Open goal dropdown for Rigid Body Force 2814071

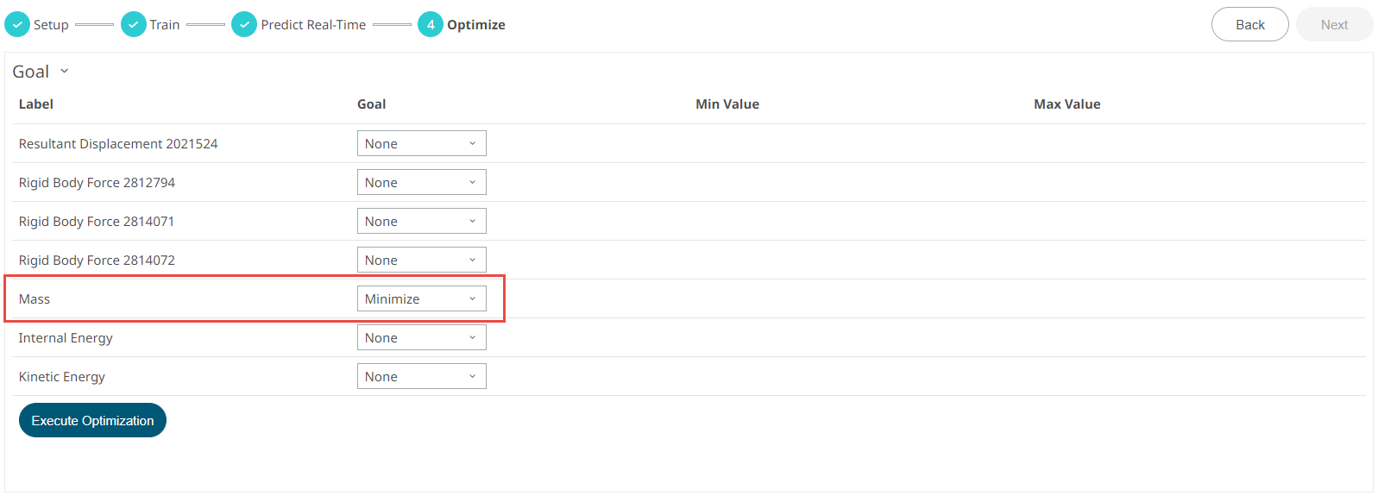coord(421,221)
